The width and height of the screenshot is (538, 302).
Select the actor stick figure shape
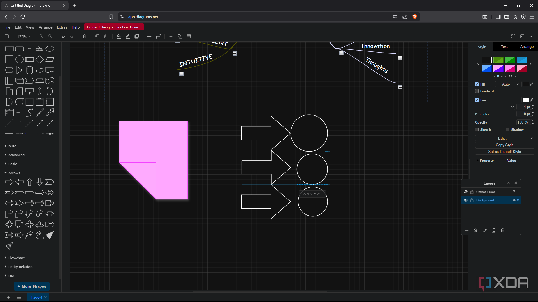point(40,91)
